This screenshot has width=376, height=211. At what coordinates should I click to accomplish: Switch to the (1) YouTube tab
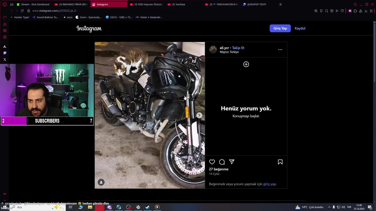[184, 4]
